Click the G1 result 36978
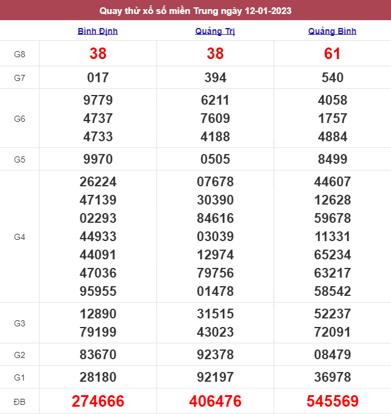The width and height of the screenshot is (391, 414). click(x=332, y=377)
